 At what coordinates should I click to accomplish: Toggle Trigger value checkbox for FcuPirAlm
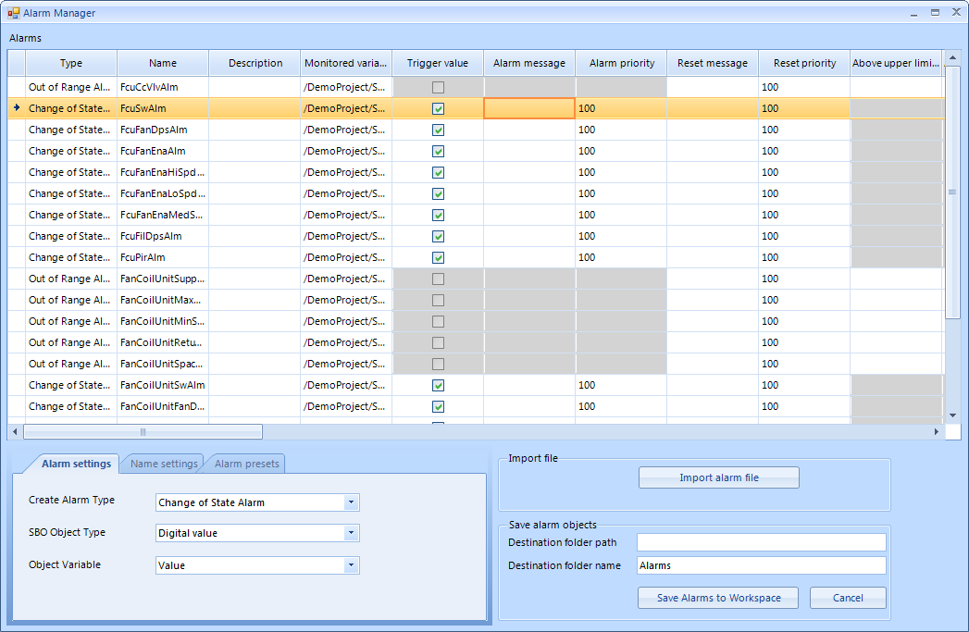click(x=438, y=257)
